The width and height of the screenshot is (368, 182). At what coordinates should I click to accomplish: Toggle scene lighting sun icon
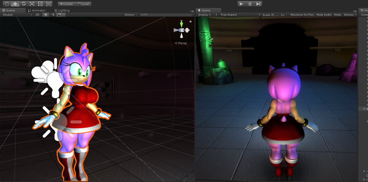pos(46,15)
